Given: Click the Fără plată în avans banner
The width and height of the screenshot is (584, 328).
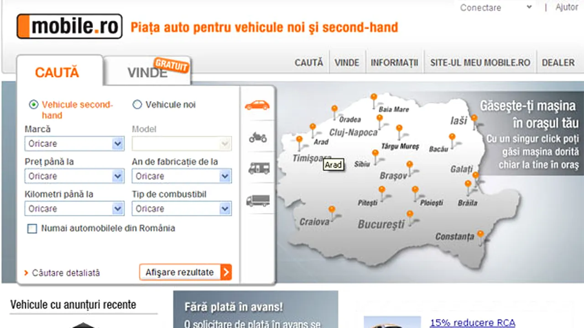Looking at the screenshot, I should (255, 310).
